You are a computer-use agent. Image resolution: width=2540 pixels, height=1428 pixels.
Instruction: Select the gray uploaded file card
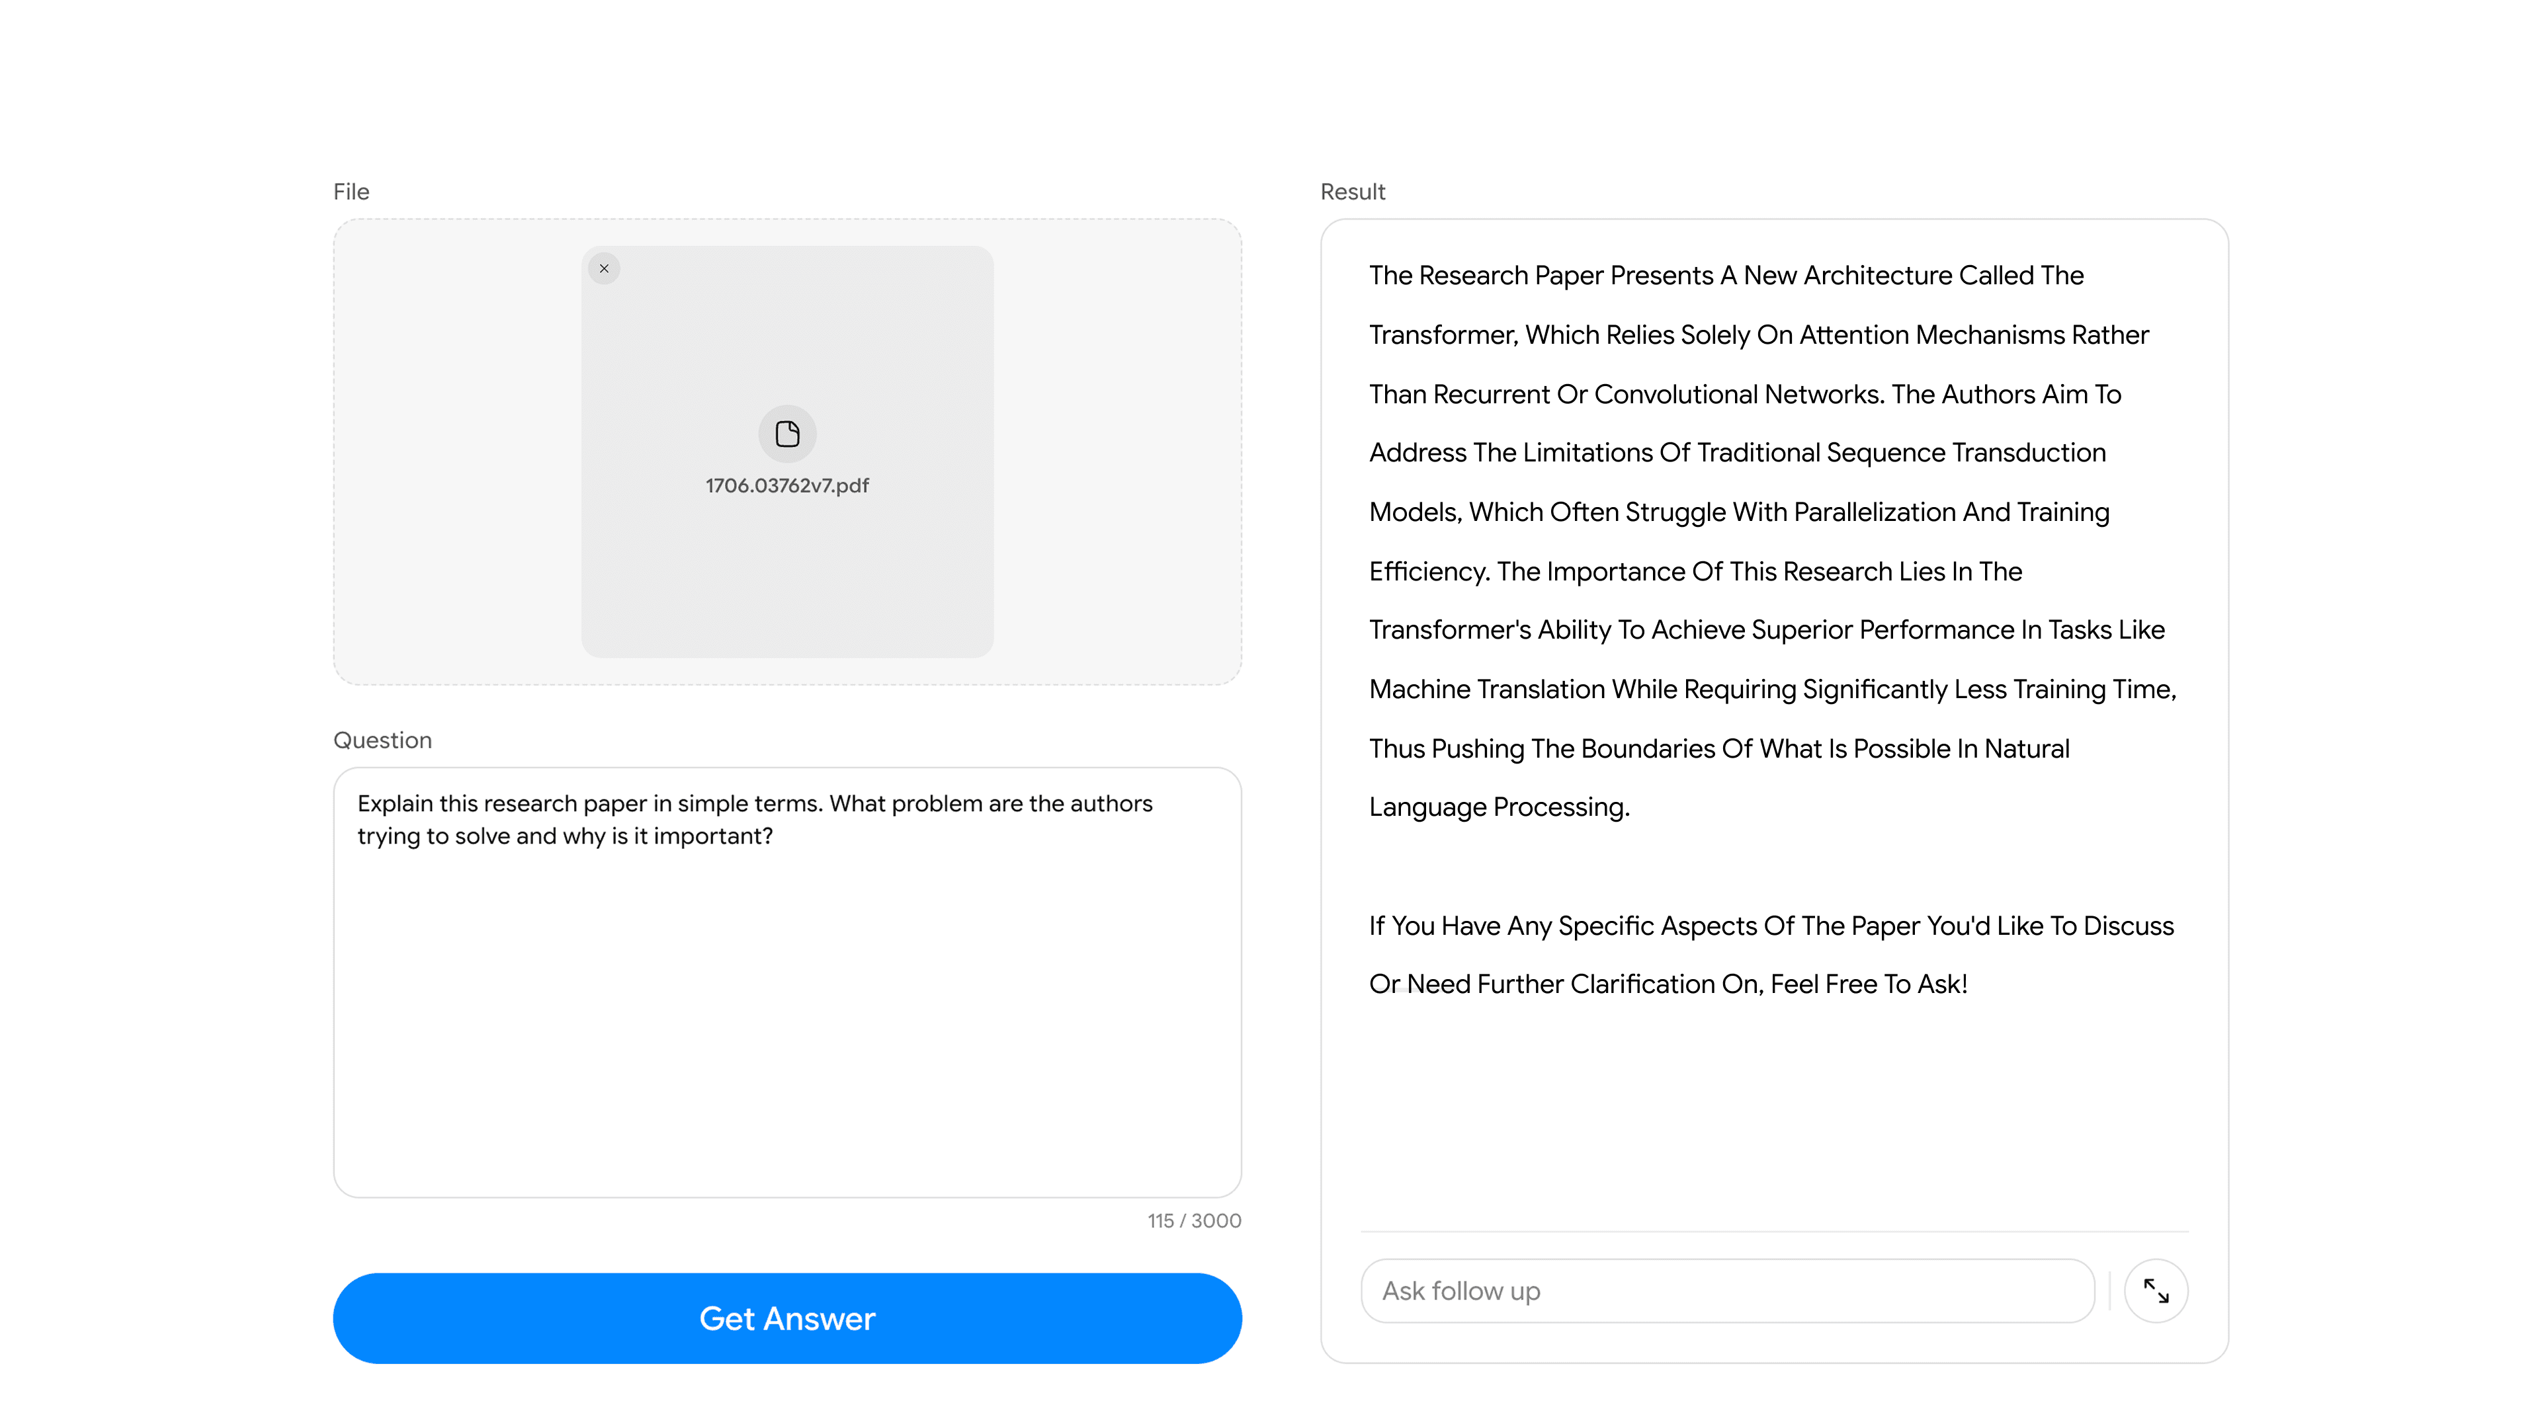click(x=787, y=572)
